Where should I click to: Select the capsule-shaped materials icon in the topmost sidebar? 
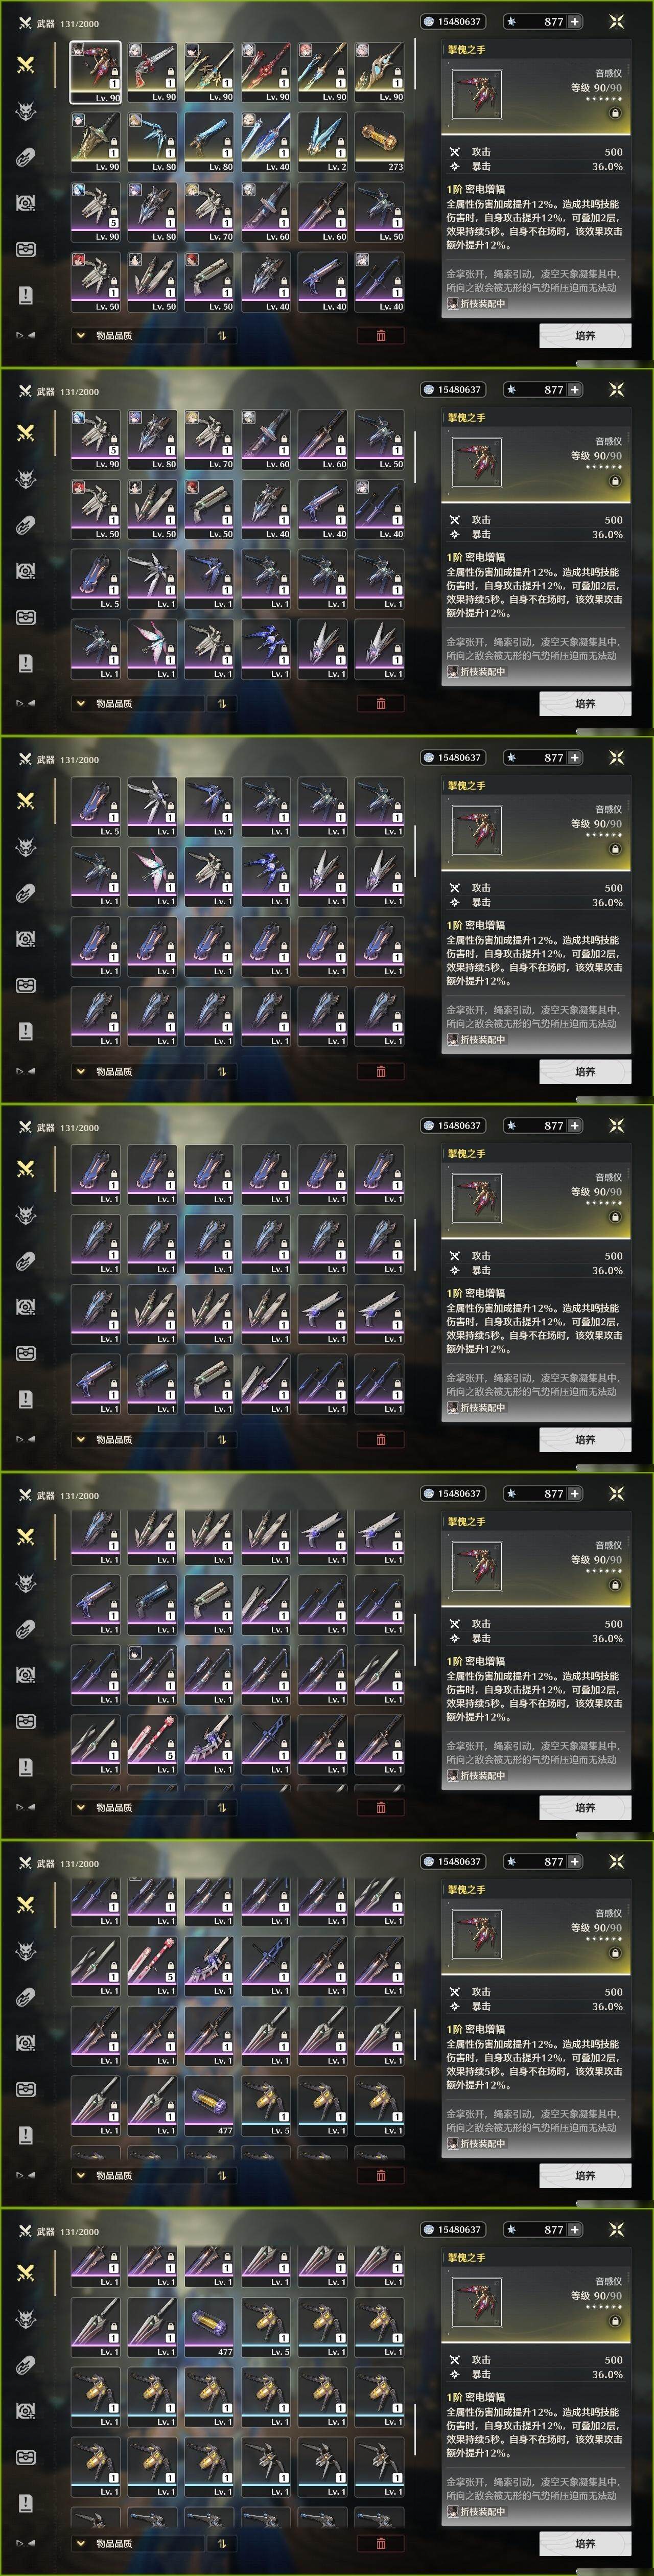tap(26, 157)
